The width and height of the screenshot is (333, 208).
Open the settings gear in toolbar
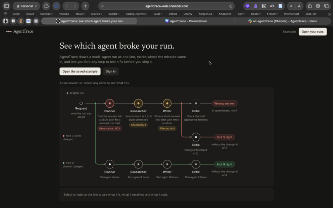tap(318, 6)
